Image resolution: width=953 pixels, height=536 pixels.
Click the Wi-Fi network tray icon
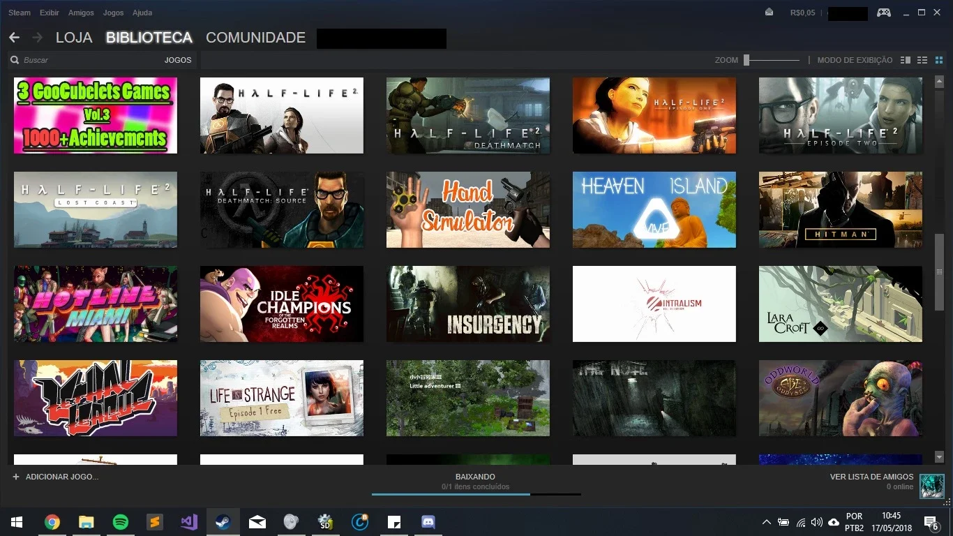pos(801,522)
